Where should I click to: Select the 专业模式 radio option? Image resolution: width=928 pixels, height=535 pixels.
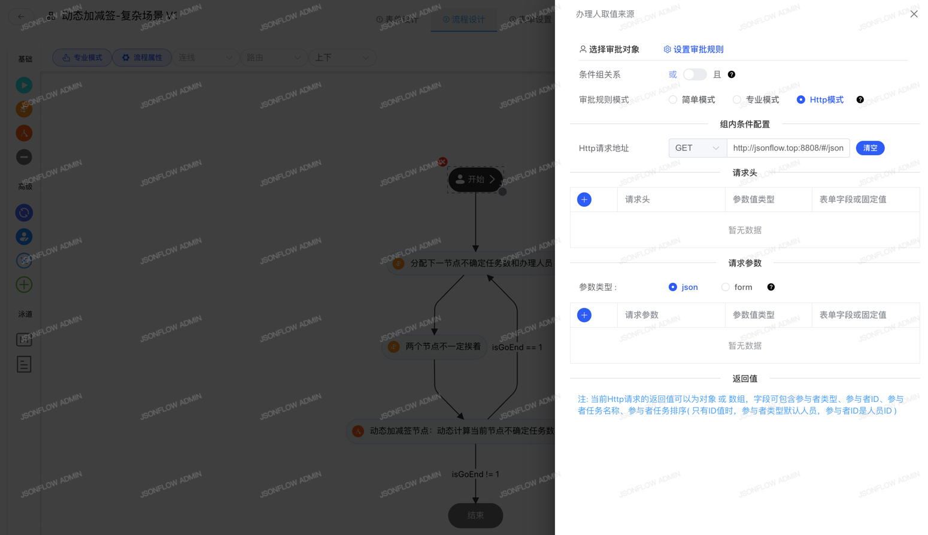(737, 99)
